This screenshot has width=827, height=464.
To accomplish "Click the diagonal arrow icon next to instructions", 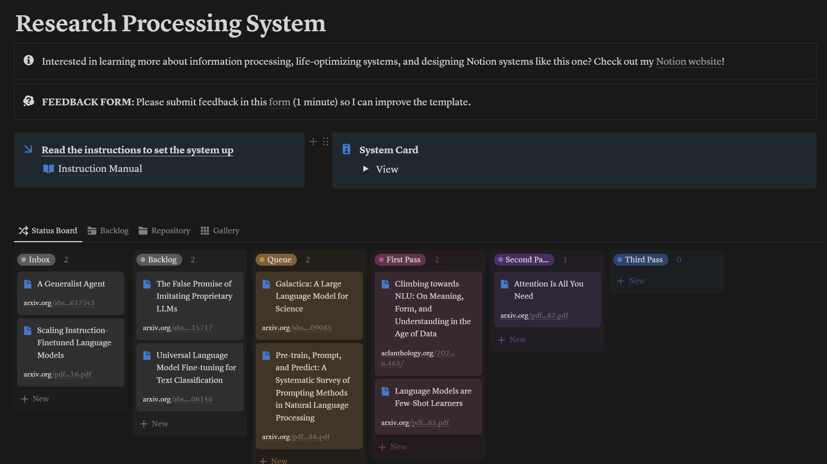I will pos(28,149).
